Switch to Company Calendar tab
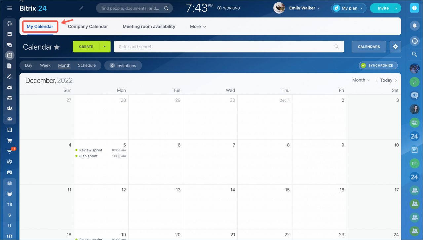This screenshot has height=240, width=423. tap(88, 26)
